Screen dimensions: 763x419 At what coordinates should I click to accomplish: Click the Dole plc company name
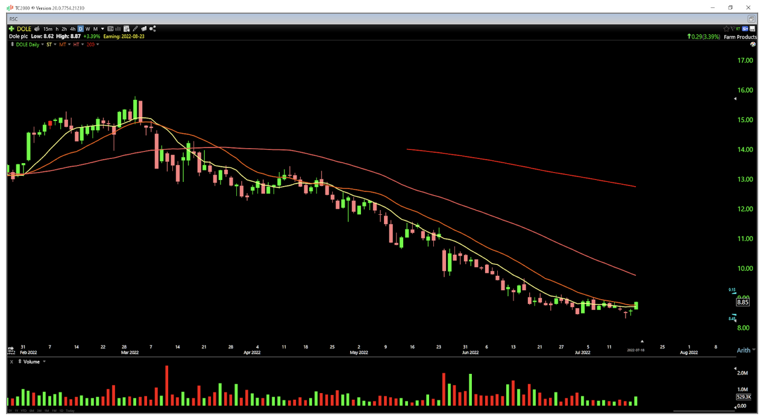tap(19, 36)
